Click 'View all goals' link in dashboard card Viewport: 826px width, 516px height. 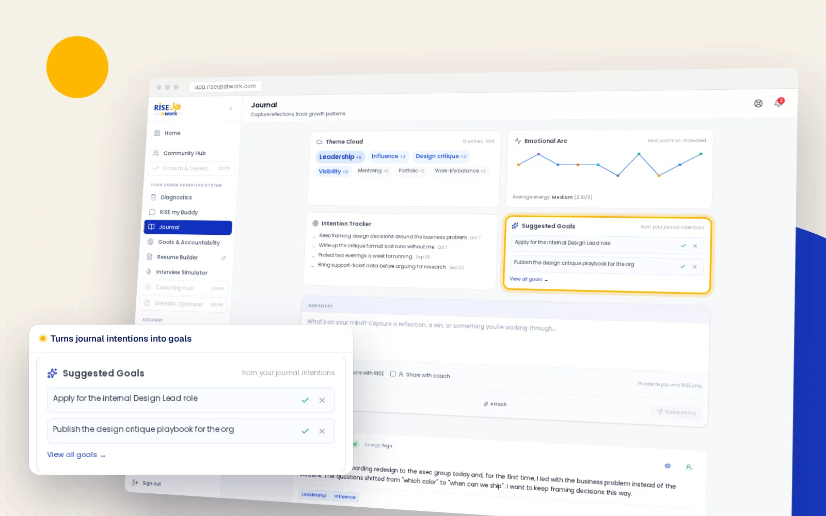tap(529, 279)
